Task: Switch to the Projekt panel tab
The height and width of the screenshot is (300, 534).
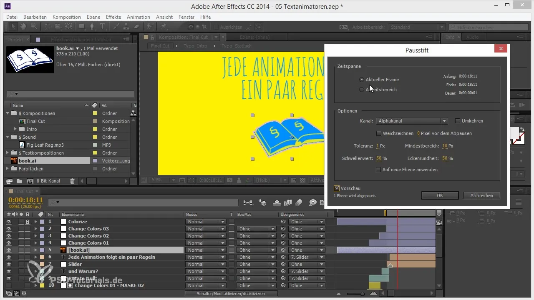Action: tap(16, 40)
